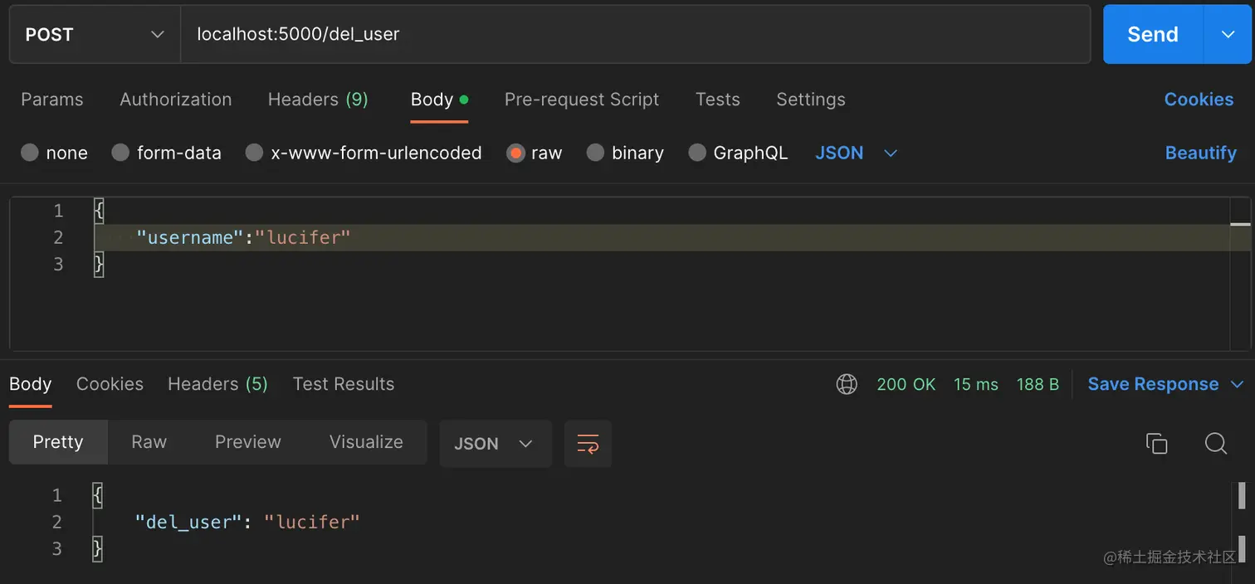The image size is (1255, 584).
Task: Click the globe network info icon
Action: point(847,384)
